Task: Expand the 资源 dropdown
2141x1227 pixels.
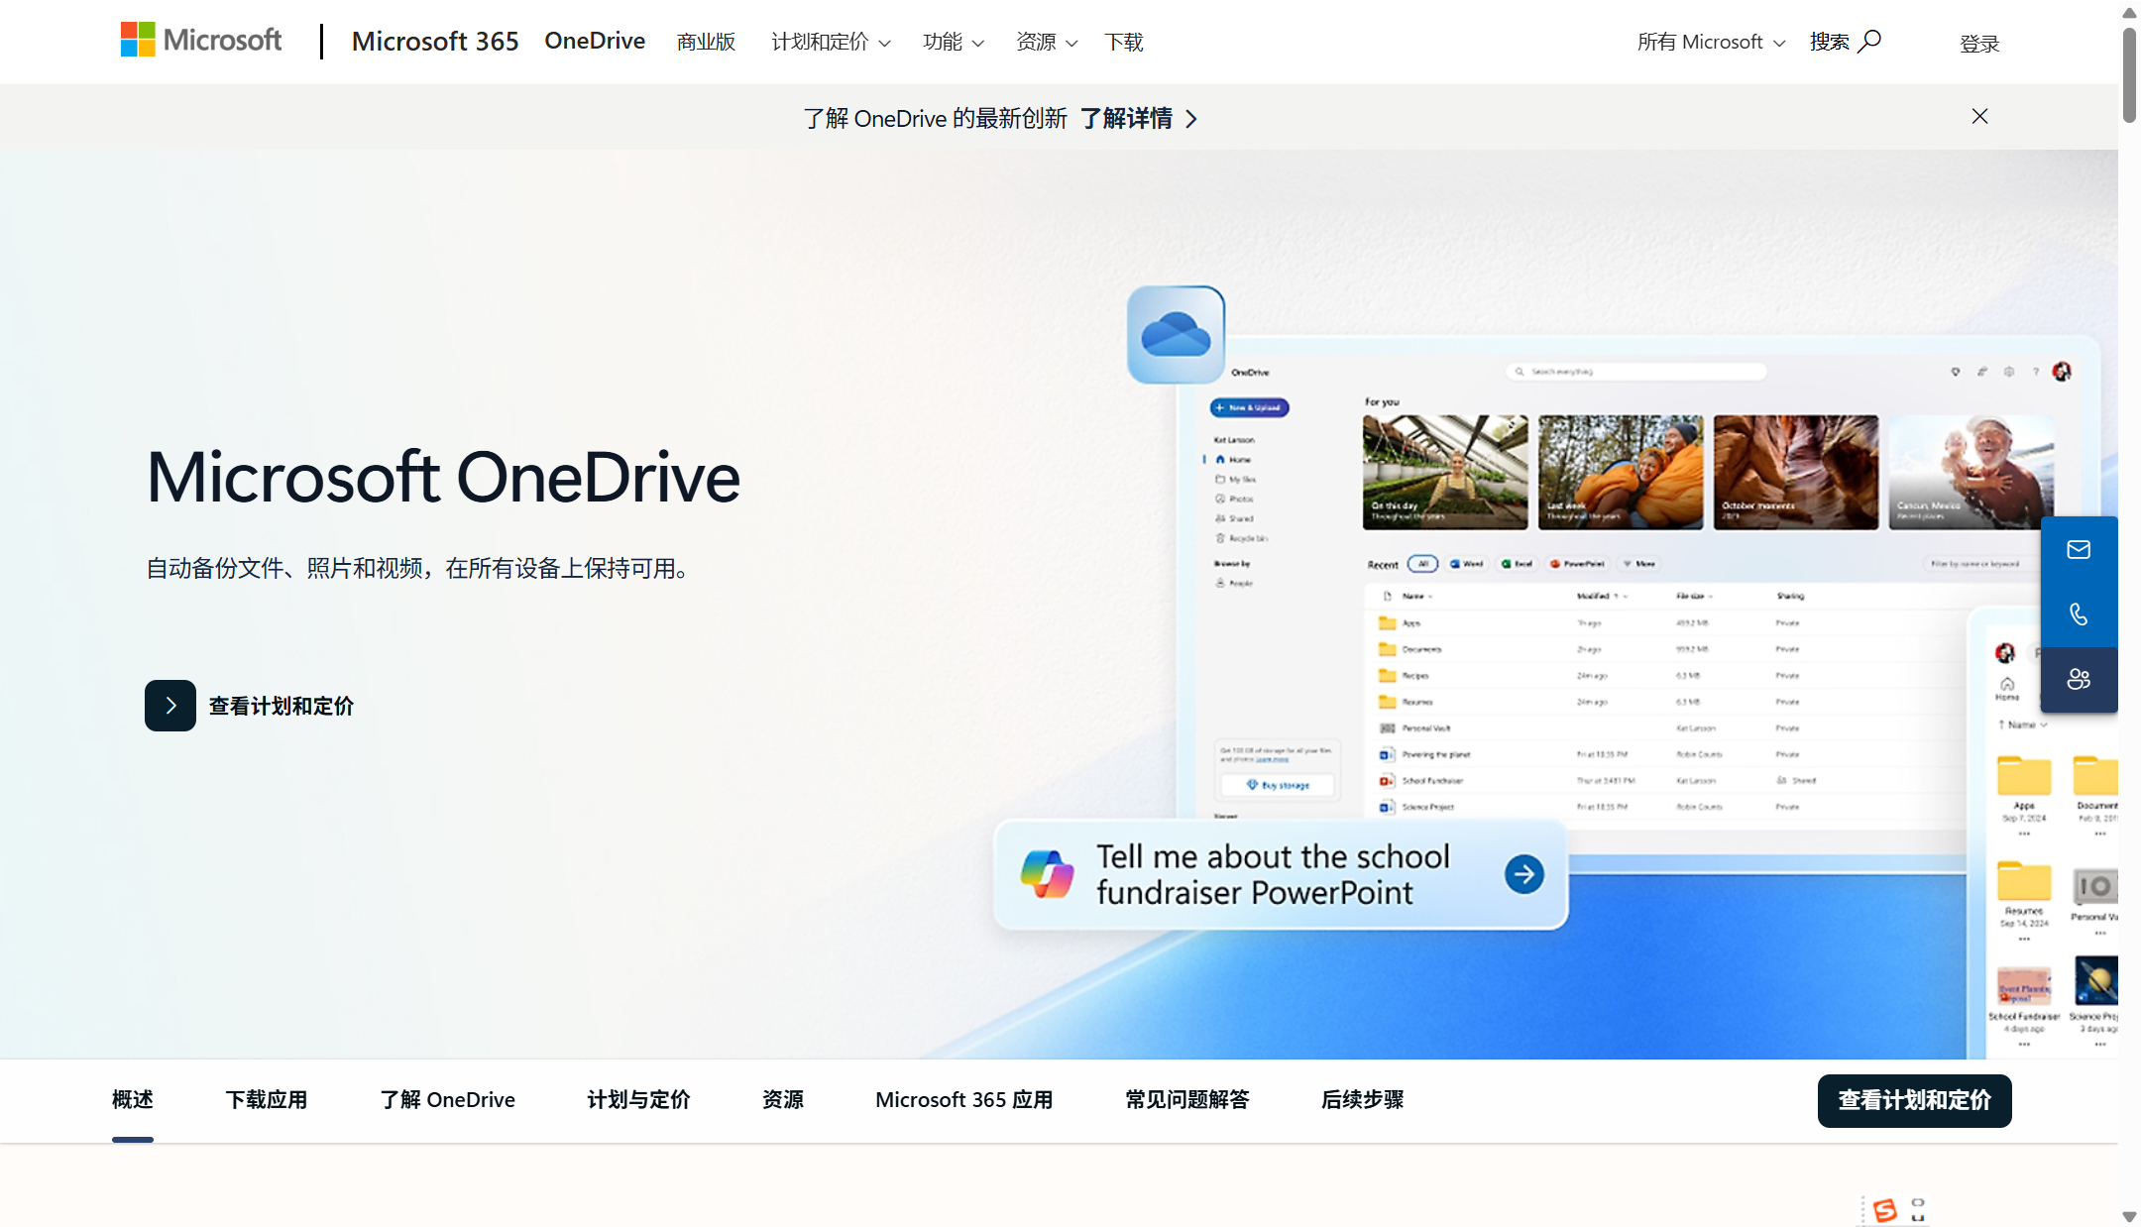Action: 1045,42
